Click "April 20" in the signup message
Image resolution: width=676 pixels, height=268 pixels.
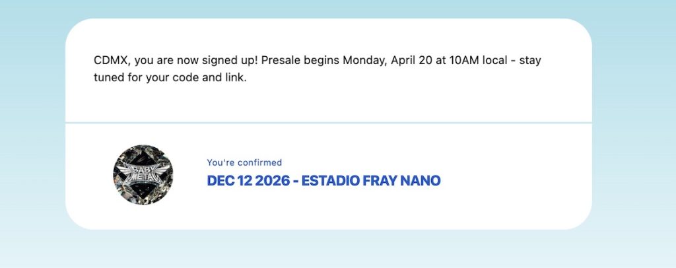(x=412, y=61)
